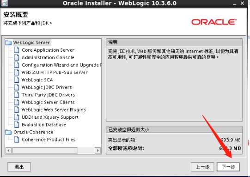
Task: Select WebLogic SCA in the tree
Action: coord(37,80)
